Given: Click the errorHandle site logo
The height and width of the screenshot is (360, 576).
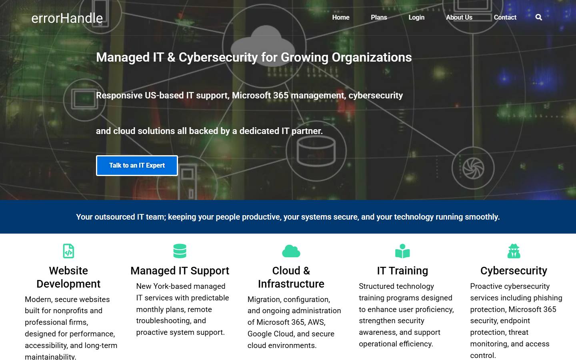Looking at the screenshot, I should click(67, 18).
